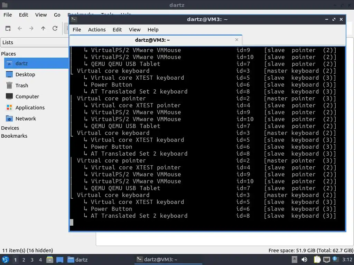The image size is (354, 265).
Task: Open the volume control tray icon
Action: coord(304,259)
